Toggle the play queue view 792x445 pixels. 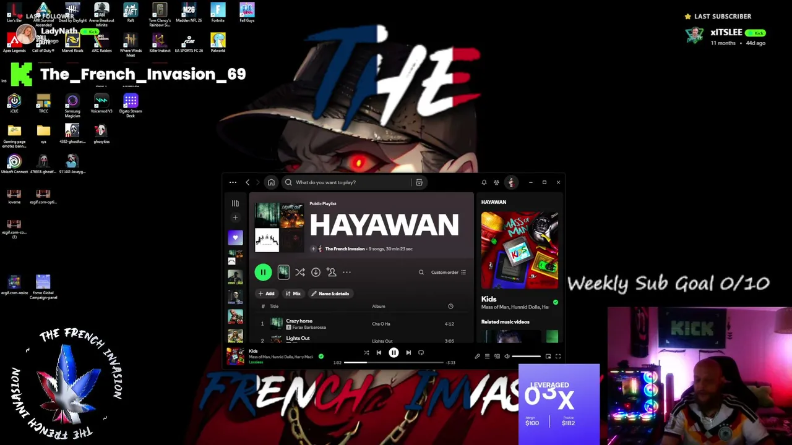pyautogui.click(x=487, y=356)
